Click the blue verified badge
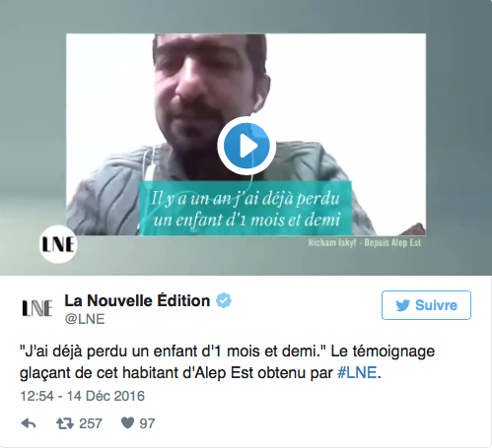The width and height of the screenshot is (492, 448). [x=224, y=300]
